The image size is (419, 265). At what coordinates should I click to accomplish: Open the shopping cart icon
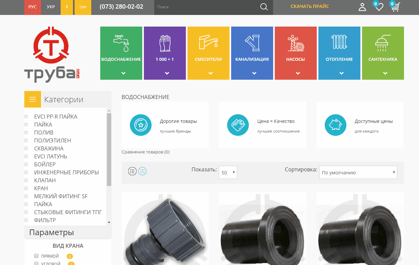click(395, 7)
